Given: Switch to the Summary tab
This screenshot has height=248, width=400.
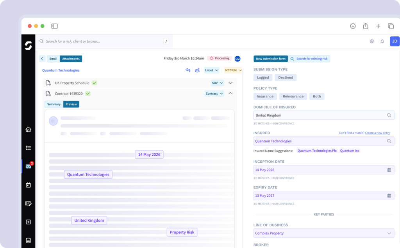Looking at the screenshot, I should coord(54,104).
